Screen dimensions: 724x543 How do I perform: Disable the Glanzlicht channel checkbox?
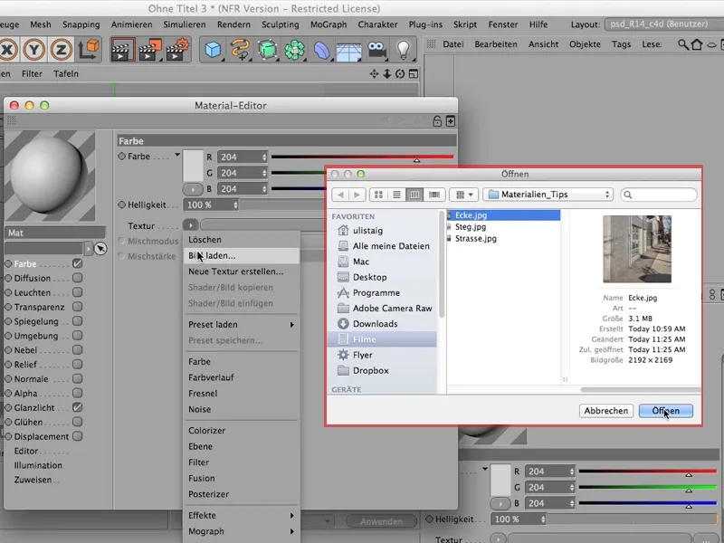[78, 407]
